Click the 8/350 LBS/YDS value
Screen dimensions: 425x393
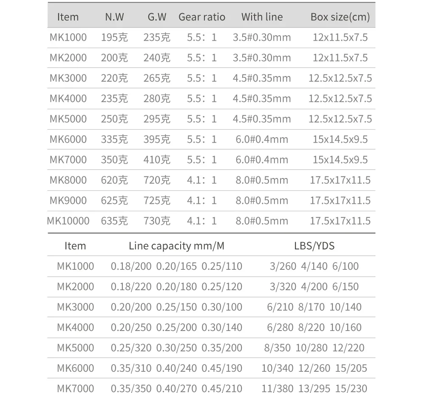click(277, 348)
